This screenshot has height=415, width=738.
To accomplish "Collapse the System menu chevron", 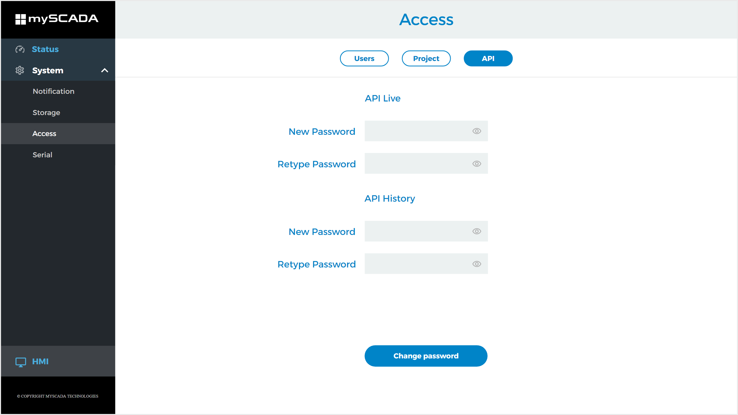I will [105, 70].
